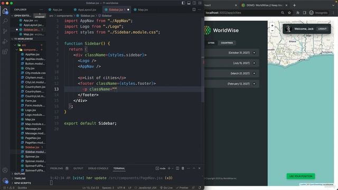
Task: Open the Output panel tab
Action: tap(78, 168)
